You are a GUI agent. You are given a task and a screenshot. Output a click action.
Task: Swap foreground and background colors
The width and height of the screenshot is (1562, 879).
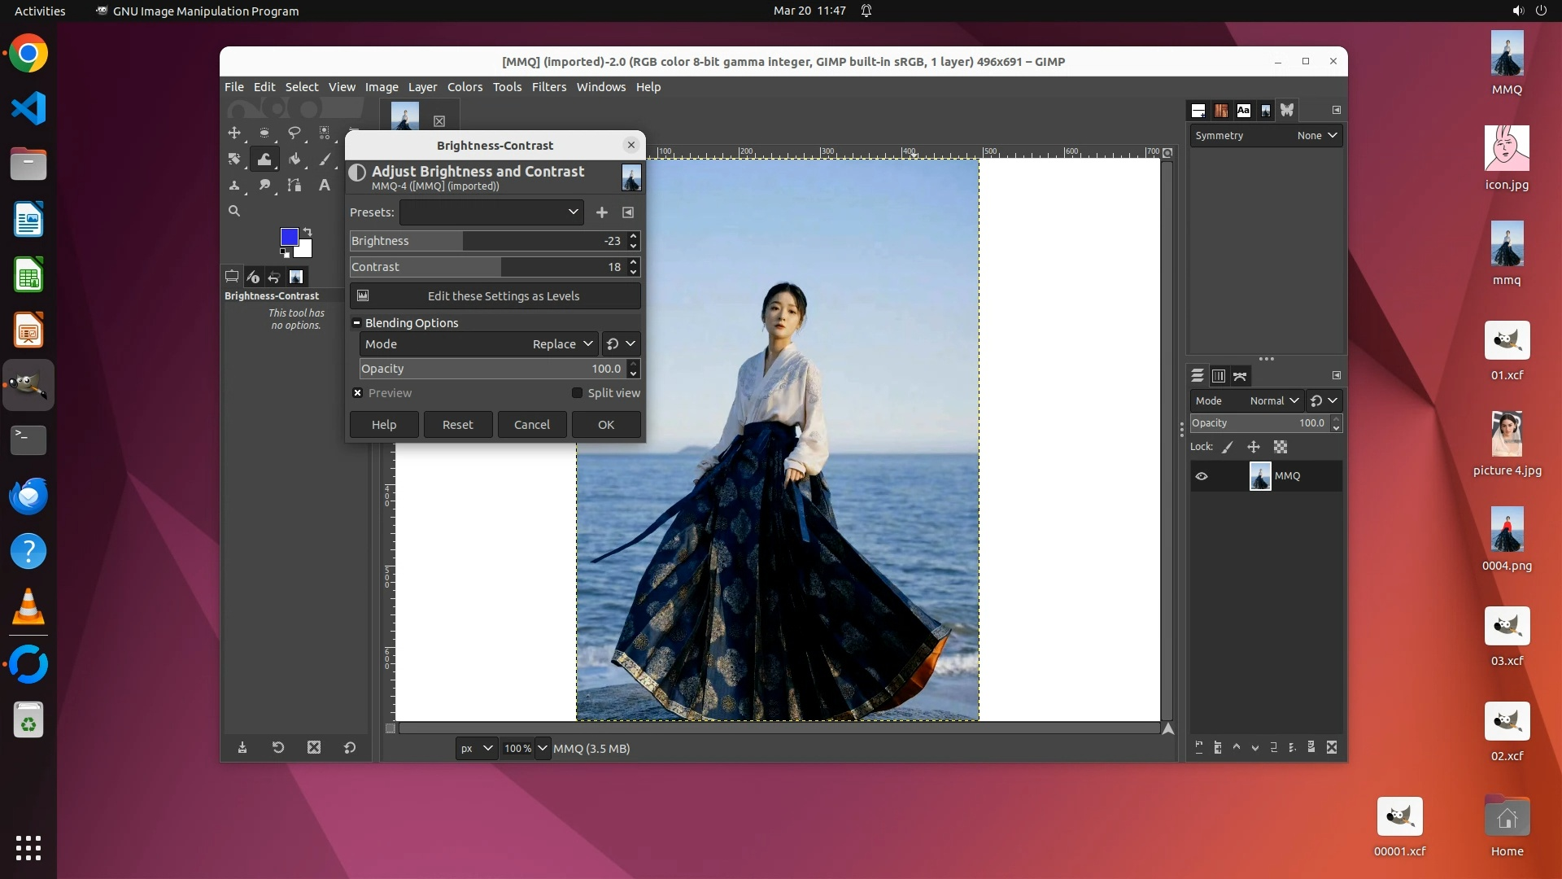(308, 232)
